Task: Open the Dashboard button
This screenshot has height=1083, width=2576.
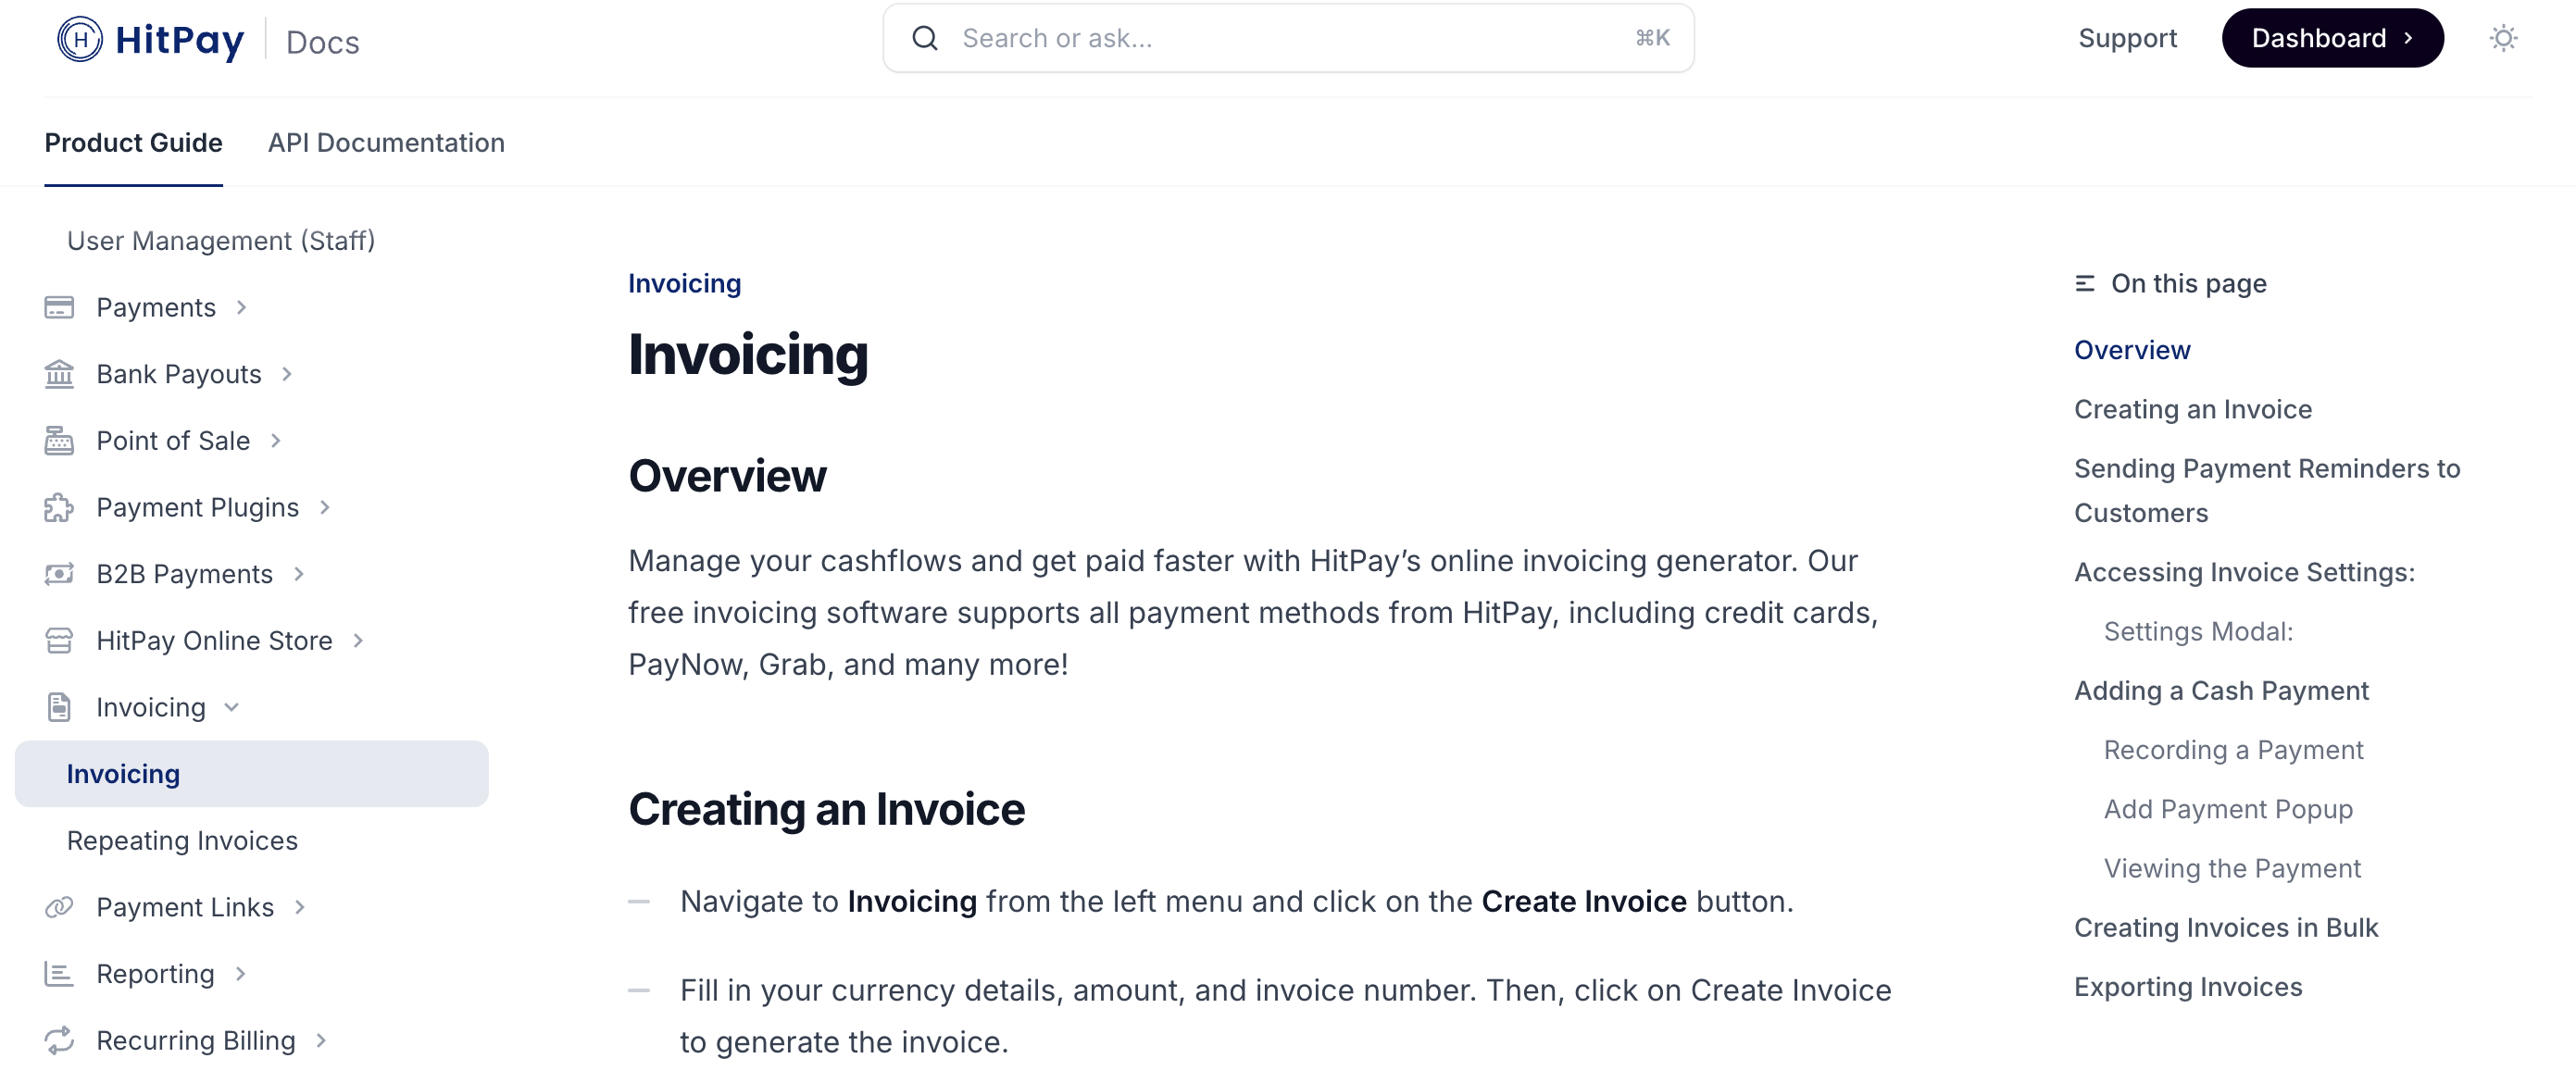Action: tap(2332, 38)
